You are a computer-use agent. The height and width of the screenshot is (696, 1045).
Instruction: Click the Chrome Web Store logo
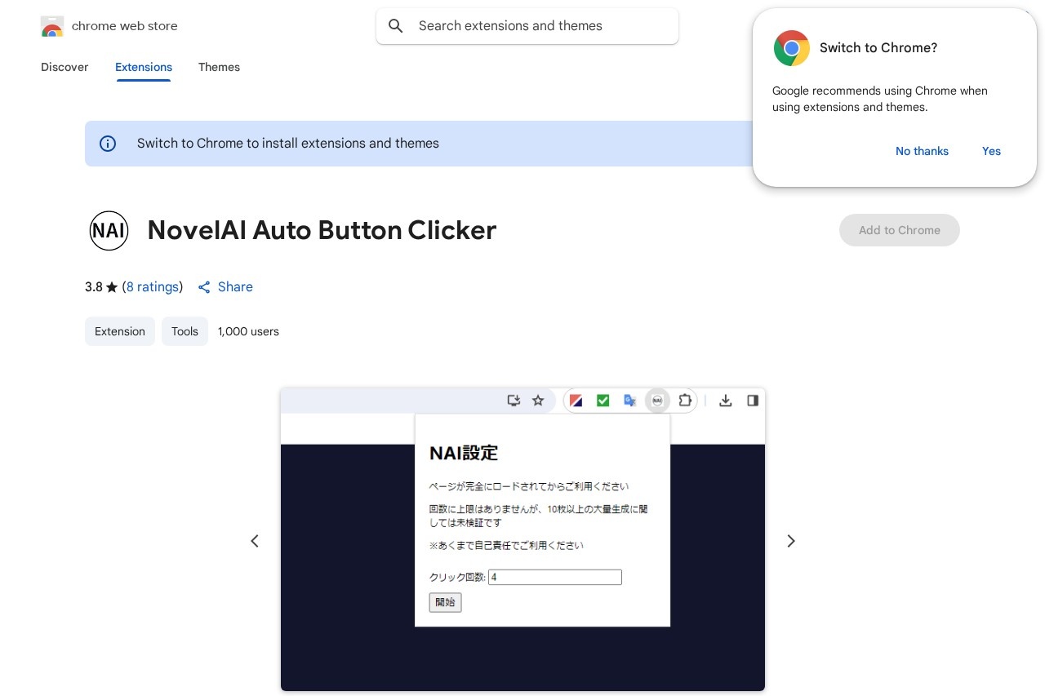[x=52, y=27]
